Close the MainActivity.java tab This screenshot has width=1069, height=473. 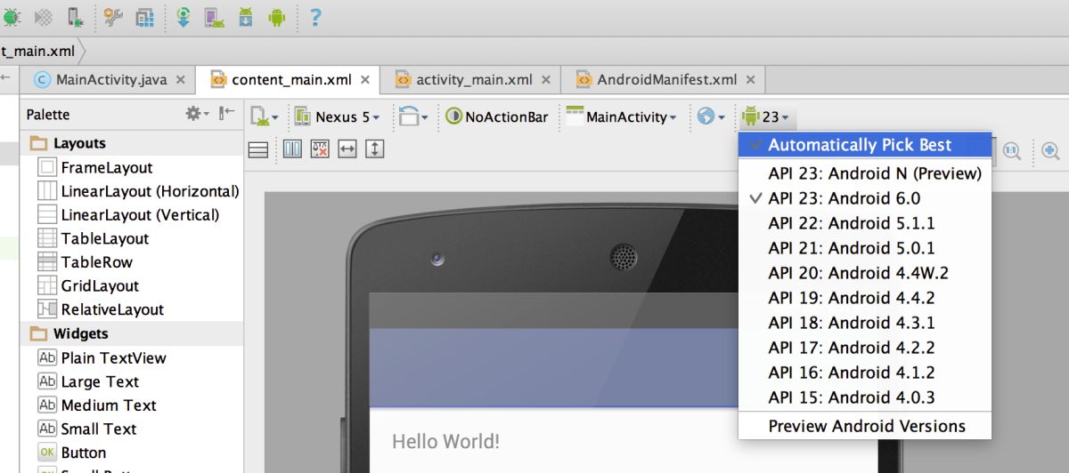(181, 79)
